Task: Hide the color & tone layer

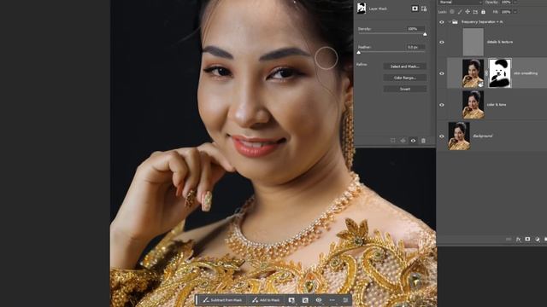Action: (442, 105)
